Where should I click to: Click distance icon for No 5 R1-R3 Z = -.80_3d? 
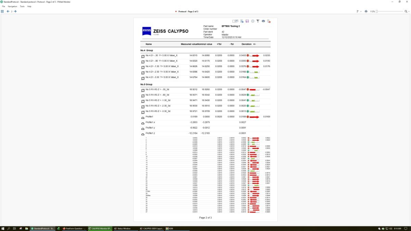point(143,96)
